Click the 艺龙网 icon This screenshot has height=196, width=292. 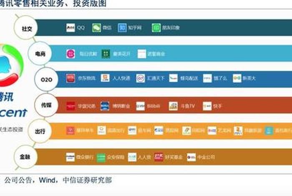[212, 131]
